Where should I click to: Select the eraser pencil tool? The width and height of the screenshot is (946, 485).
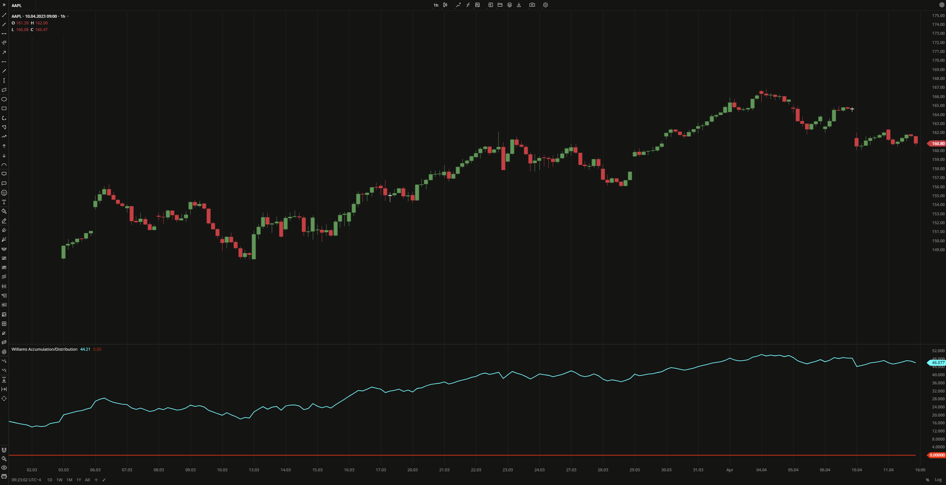(4, 221)
